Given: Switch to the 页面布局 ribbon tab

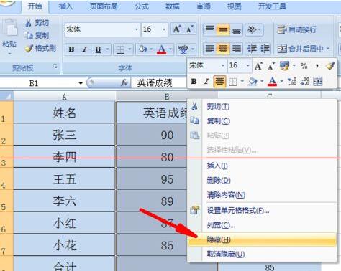Looking at the screenshot, I should click(x=104, y=6).
